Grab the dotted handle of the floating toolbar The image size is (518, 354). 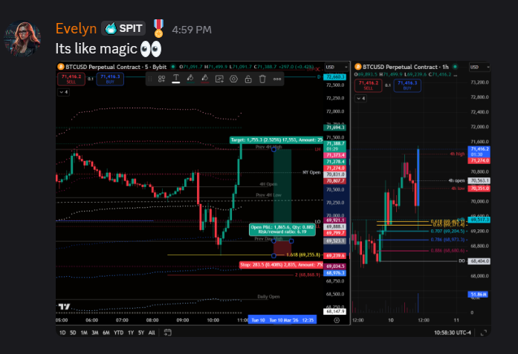click(x=150, y=79)
